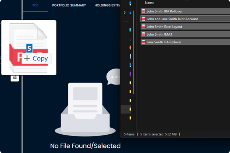The width and height of the screenshot is (230, 153).
Task: Click the orange round icon in navigation pane
Action: pyautogui.click(x=130, y=47)
